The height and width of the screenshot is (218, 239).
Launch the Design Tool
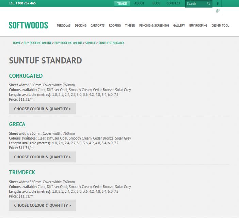[x=220, y=26]
